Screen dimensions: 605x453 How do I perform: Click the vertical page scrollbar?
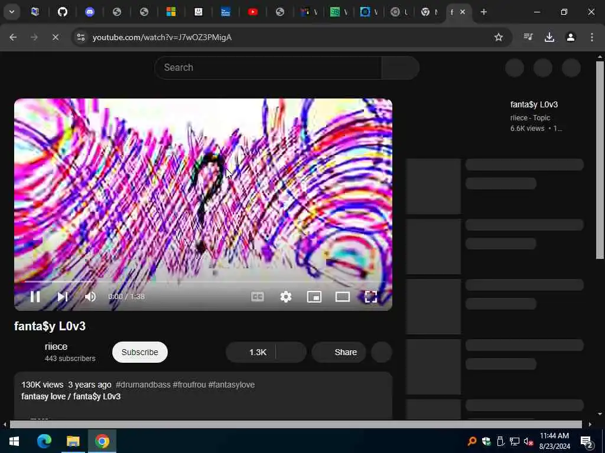pyautogui.click(x=600, y=160)
